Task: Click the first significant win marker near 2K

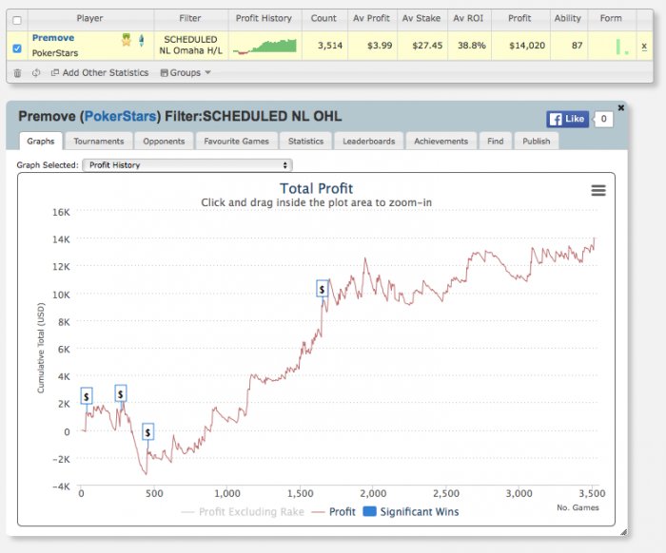Action: 87,396
